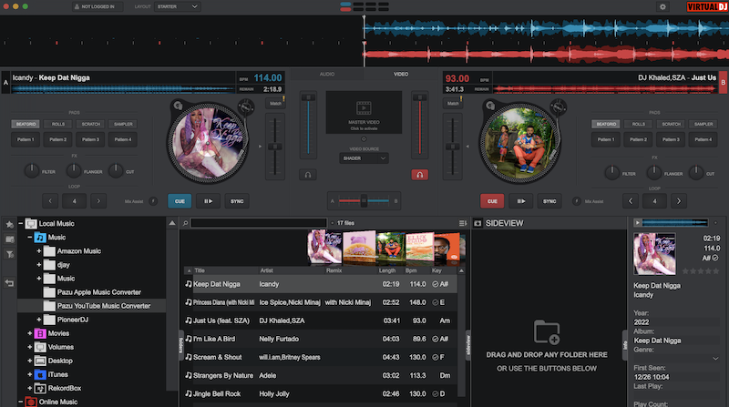729x407 pixels.
Task: Toggle the Match button on deck A
Action: click(x=274, y=104)
